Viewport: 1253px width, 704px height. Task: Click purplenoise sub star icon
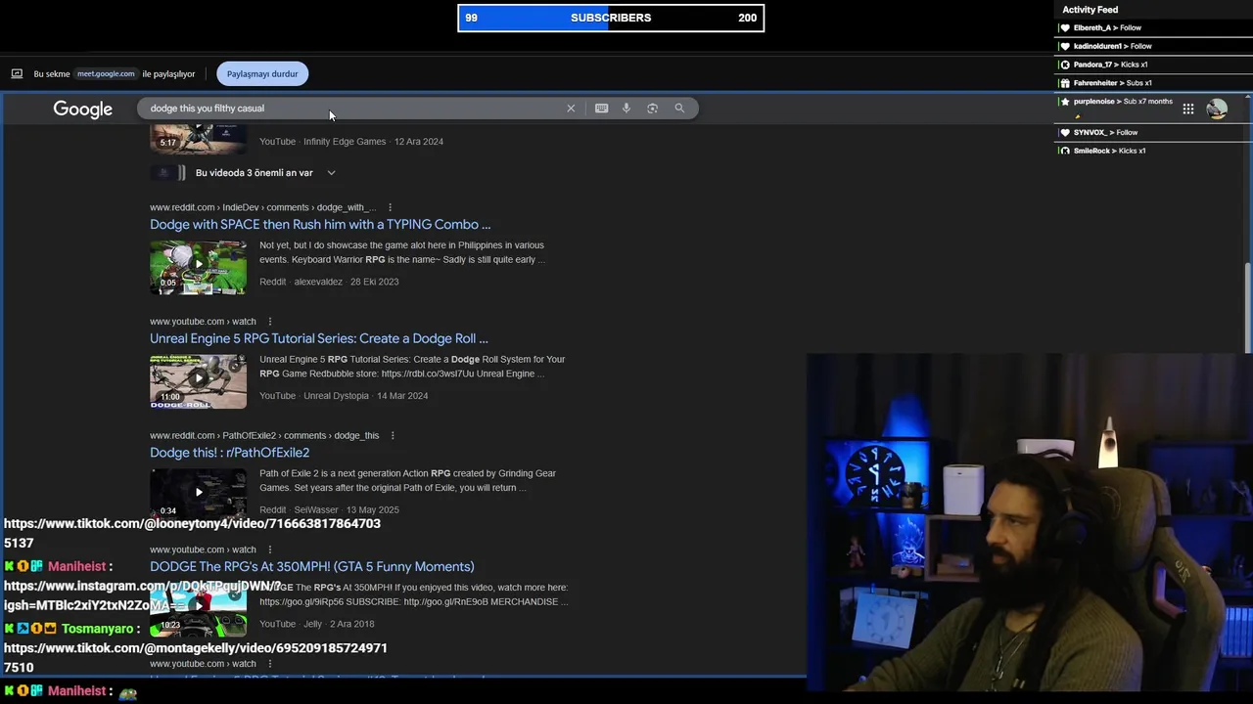[1065, 102]
